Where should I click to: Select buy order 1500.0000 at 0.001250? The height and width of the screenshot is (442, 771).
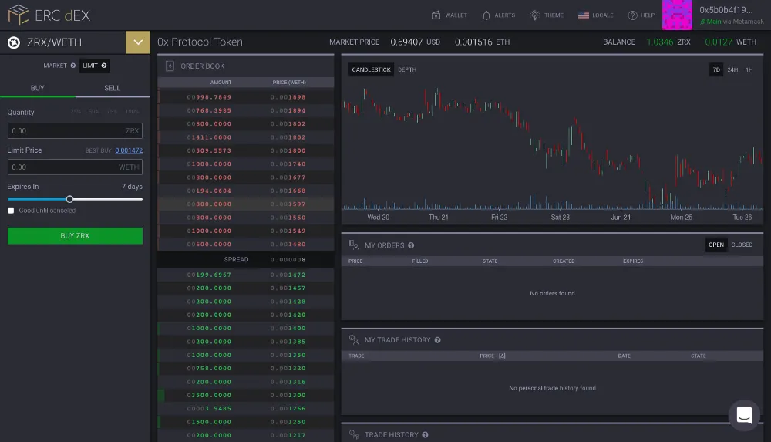[x=245, y=422]
